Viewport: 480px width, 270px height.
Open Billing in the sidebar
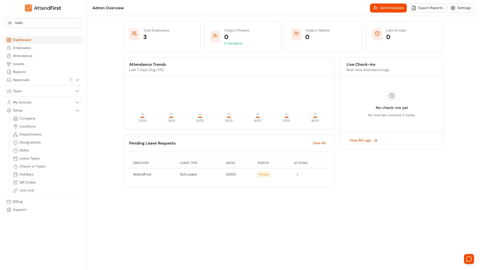pos(43,202)
